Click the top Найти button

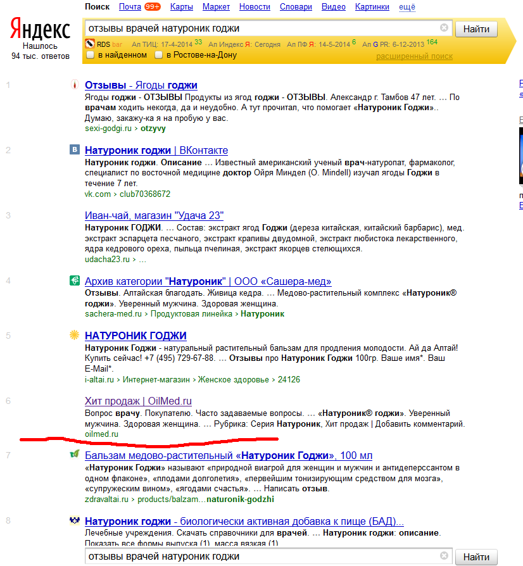pos(476,29)
